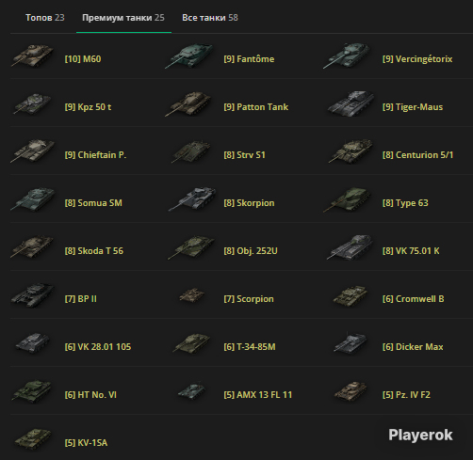Click the tier 7 Scorpion tank icon
The height and width of the screenshot is (460, 473).
pyautogui.click(x=192, y=295)
